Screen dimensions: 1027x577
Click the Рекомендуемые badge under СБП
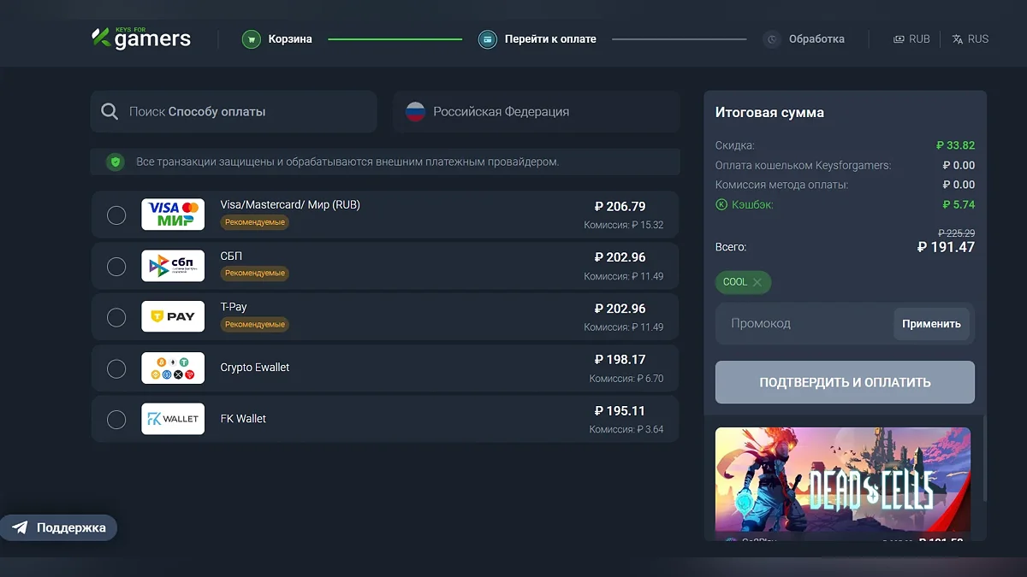(x=255, y=274)
